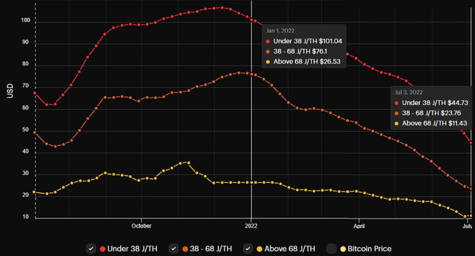Click the orange dot beside $76.1 in tooltip
Image resolution: width=475 pixels, height=256 pixels.
(x=268, y=51)
